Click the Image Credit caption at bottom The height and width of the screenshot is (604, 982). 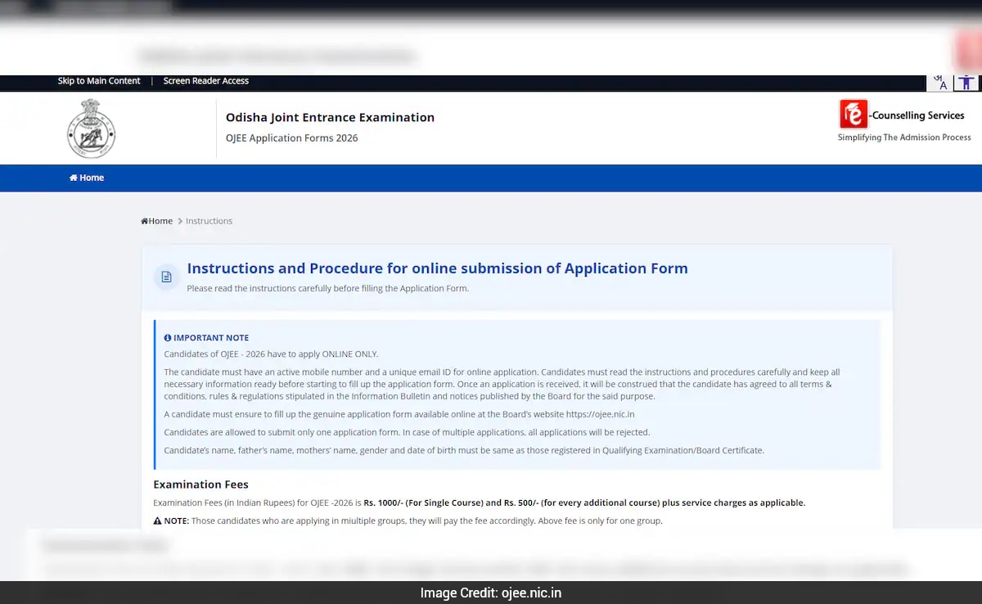click(x=491, y=593)
